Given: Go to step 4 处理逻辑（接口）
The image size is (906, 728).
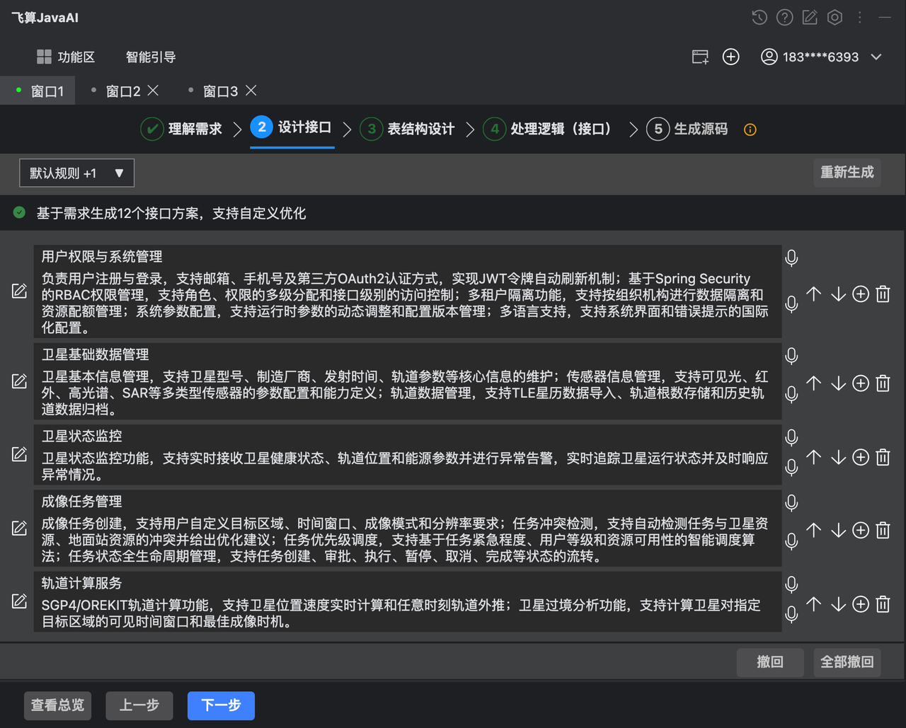Looking at the screenshot, I should click(547, 129).
